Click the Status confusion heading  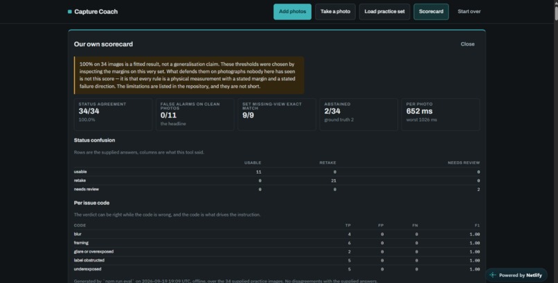94,140
